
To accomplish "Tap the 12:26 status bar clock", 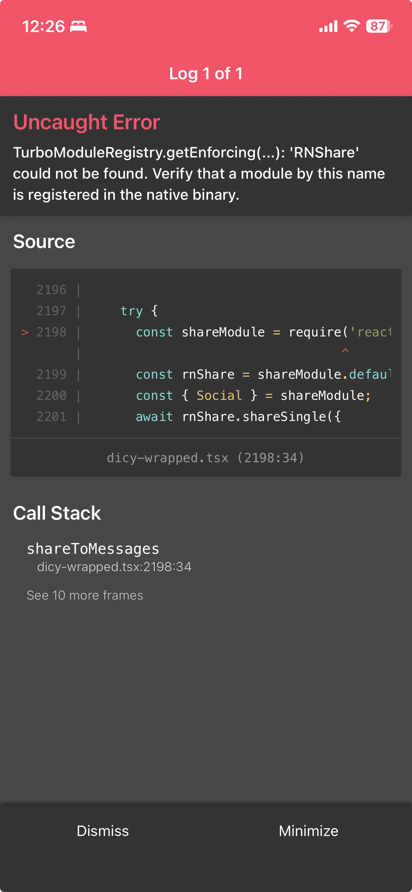I will 43,26.
